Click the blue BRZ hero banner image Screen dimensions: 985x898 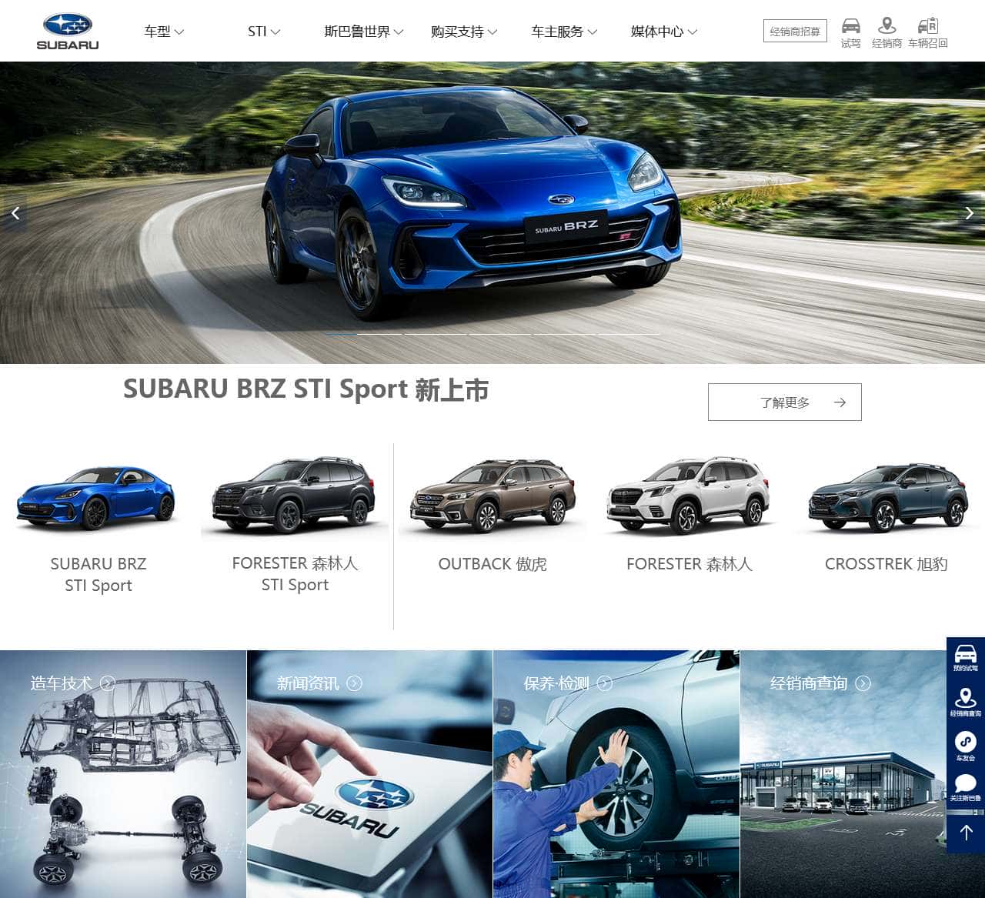click(492, 212)
